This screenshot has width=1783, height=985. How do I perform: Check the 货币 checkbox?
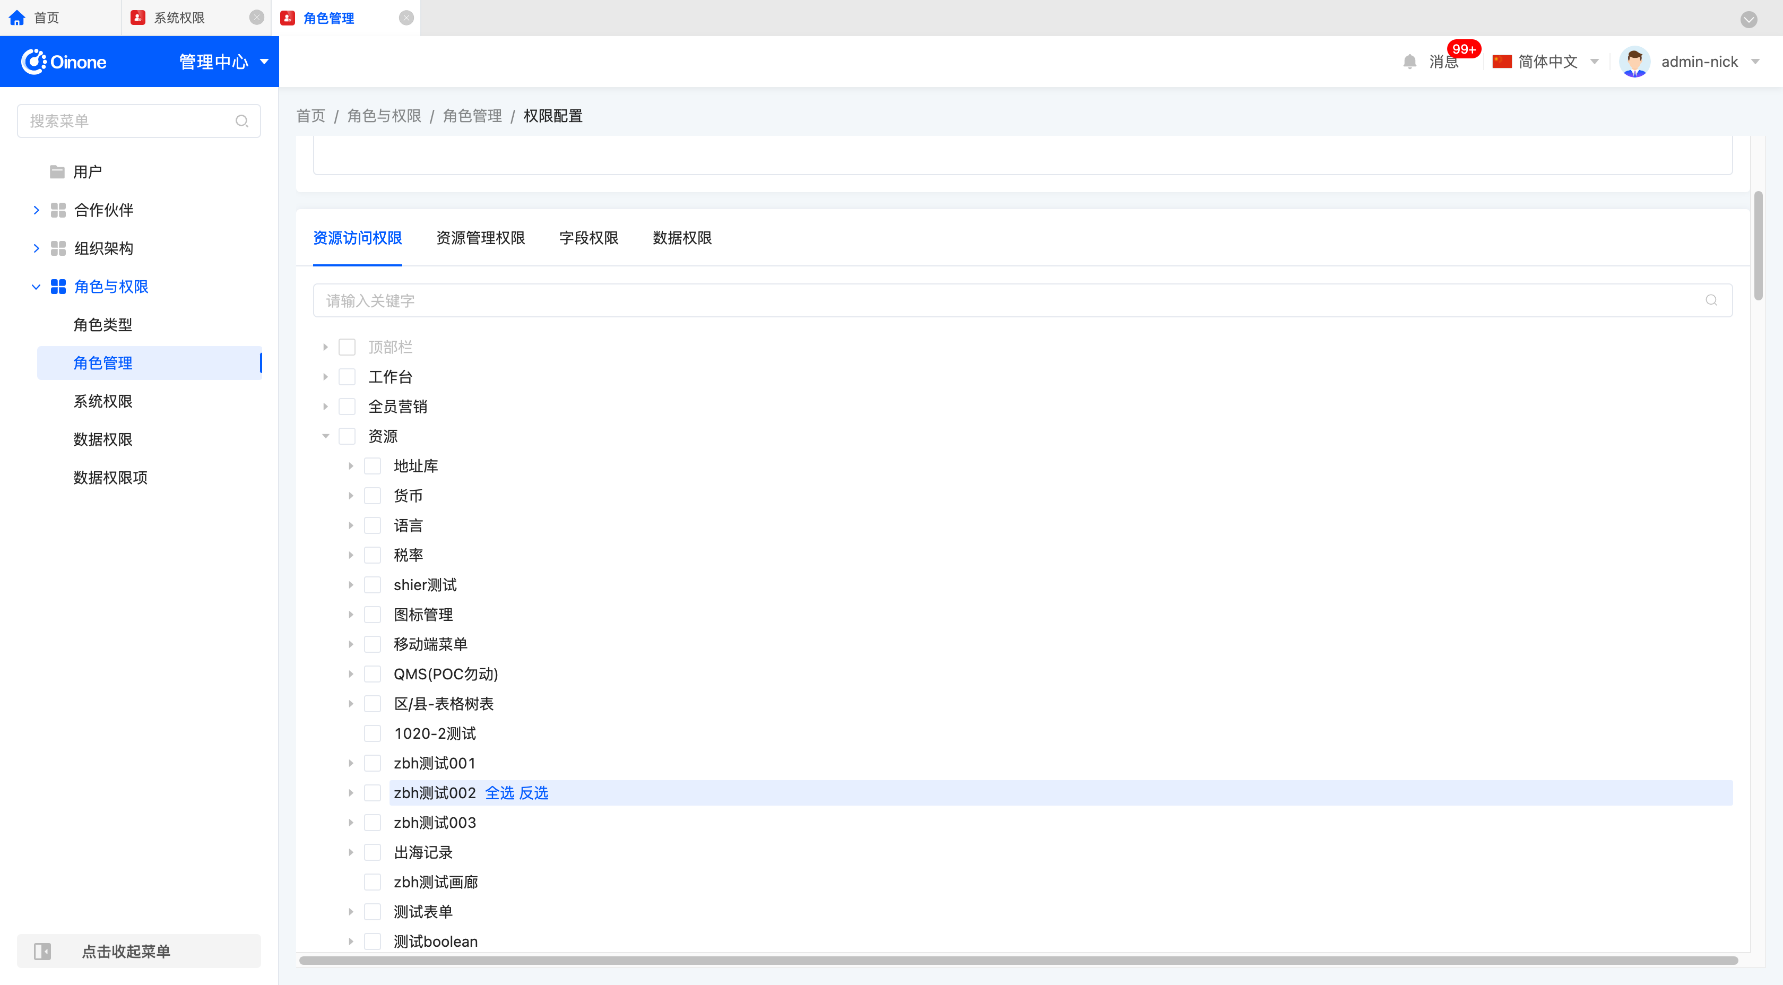pyautogui.click(x=373, y=496)
